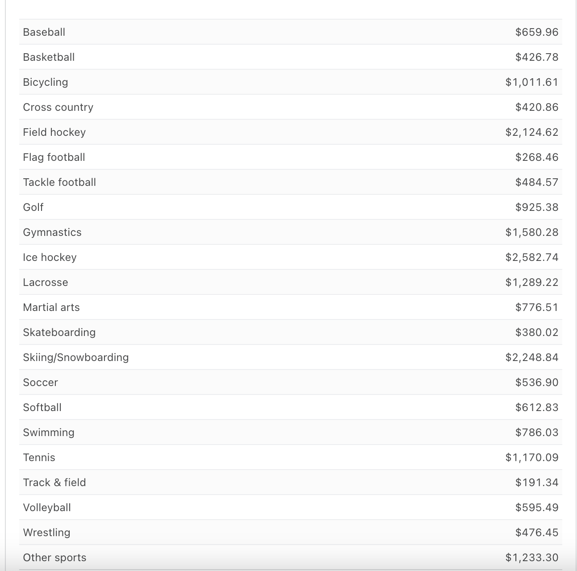Viewport: 577px width, 571px height.
Task: Click the Cross country row
Action: tap(290, 107)
